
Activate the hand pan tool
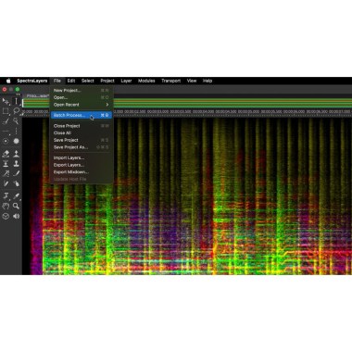click(x=6, y=206)
